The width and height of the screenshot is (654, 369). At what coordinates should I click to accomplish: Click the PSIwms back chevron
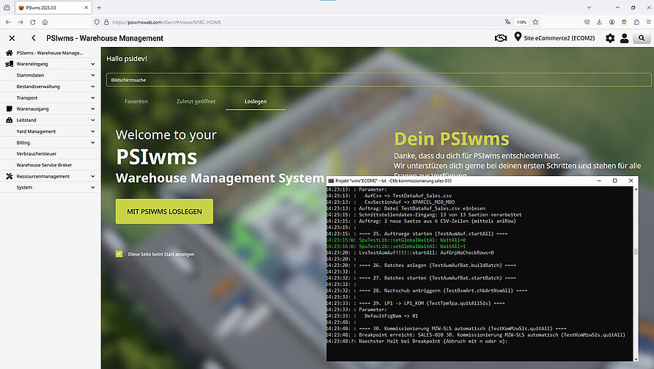click(x=34, y=38)
